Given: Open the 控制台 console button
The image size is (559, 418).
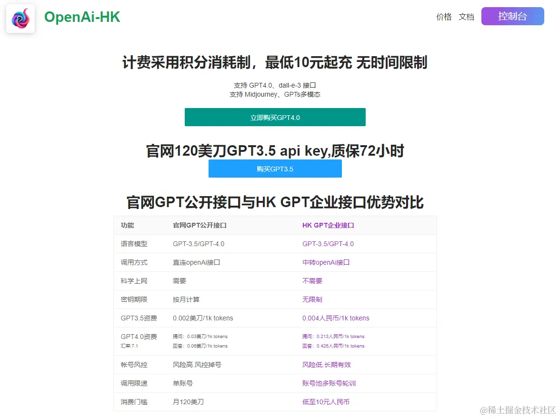Looking at the screenshot, I should (513, 16).
